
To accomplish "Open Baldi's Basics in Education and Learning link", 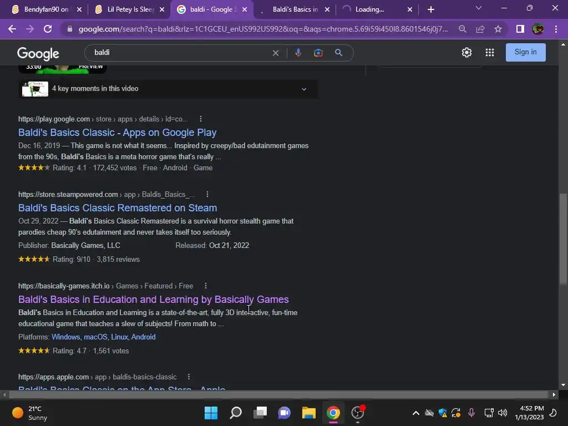I will [x=154, y=300].
